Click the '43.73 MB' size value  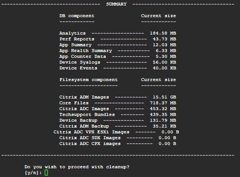tap(164, 39)
